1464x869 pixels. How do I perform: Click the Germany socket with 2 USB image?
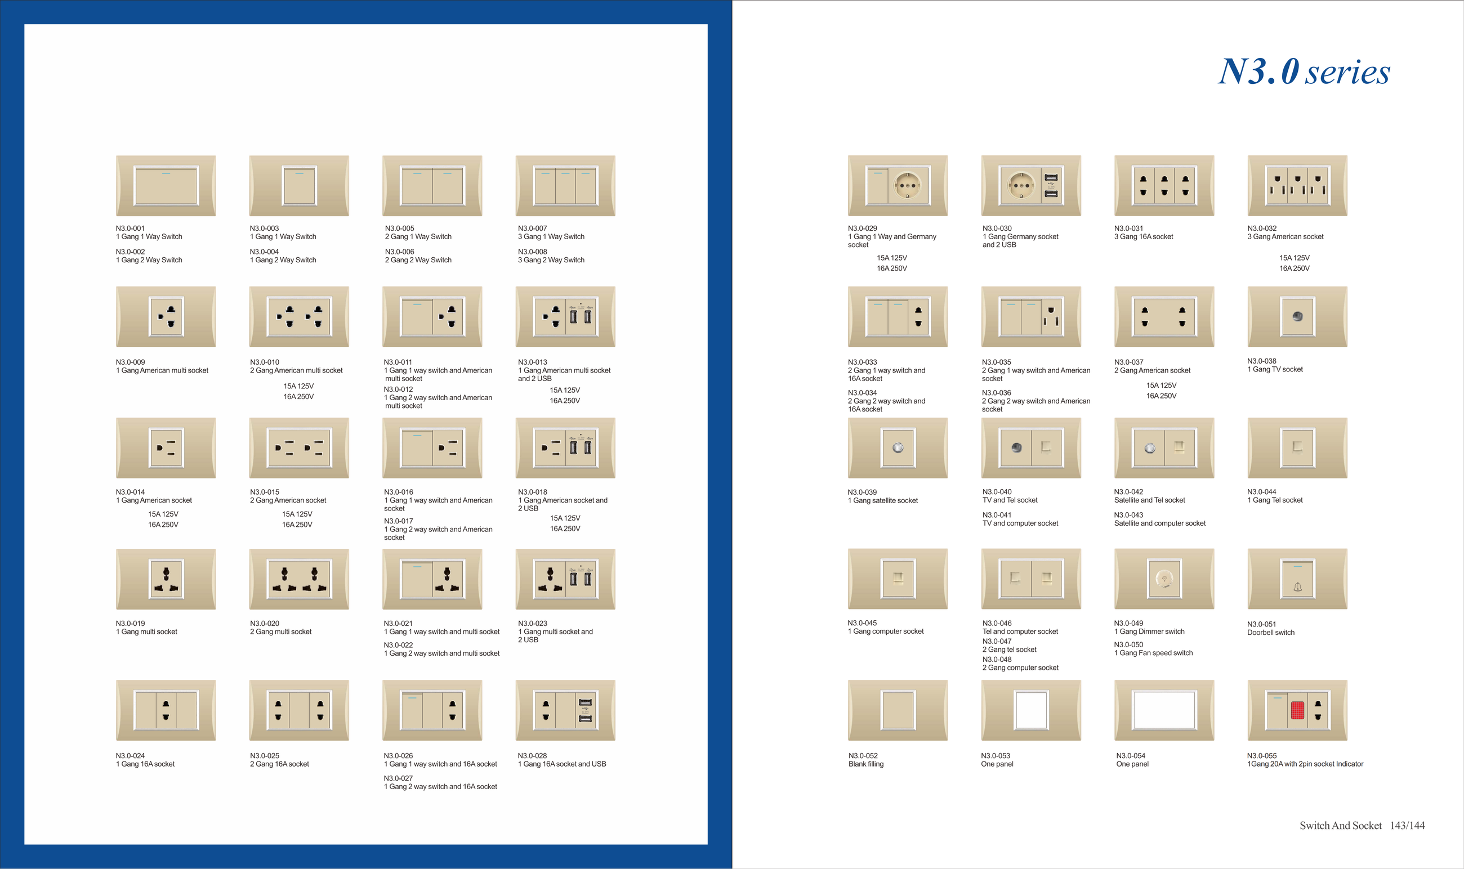coord(1030,186)
